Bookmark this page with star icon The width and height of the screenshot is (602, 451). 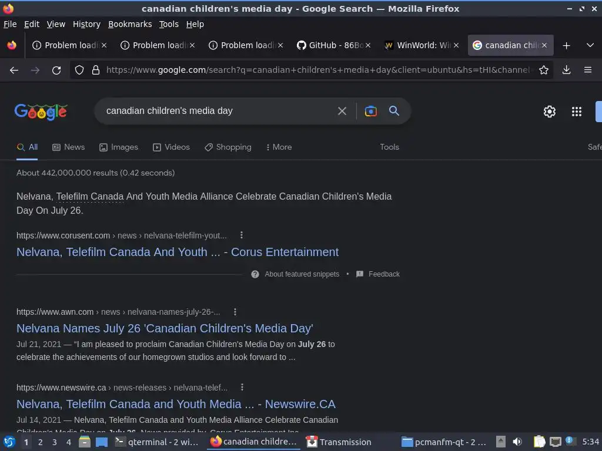pyautogui.click(x=544, y=70)
